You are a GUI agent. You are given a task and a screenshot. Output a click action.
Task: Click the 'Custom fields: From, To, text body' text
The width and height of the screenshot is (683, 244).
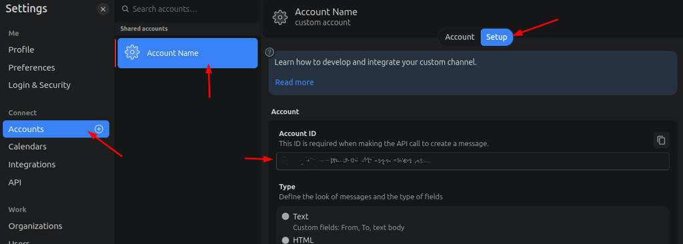[348, 227]
